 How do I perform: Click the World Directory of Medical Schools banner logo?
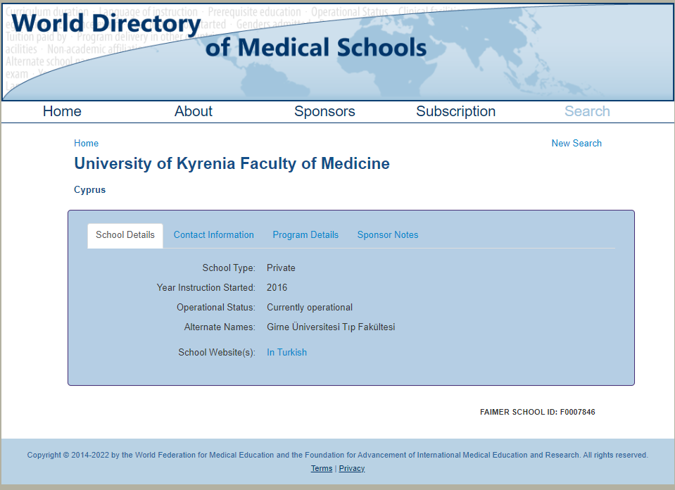tap(218, 35)
